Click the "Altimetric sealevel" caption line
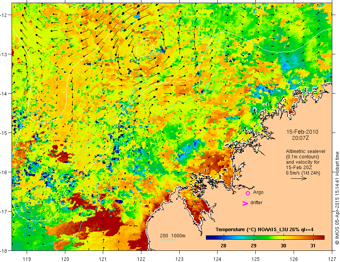Image resolution: width=340 pixels, height=262 pixels. [306, 151]
